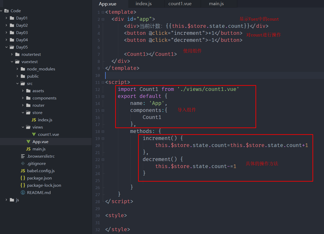Click the lines icon beside .browserslistrc

pyautogui.click(x=23, y=156)
